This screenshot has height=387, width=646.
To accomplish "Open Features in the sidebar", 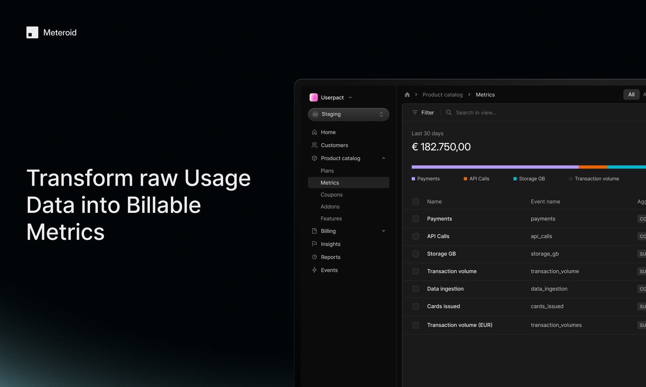I will coord(331,219).
